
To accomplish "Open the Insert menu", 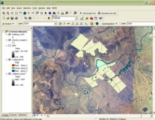I will (19, 8).
